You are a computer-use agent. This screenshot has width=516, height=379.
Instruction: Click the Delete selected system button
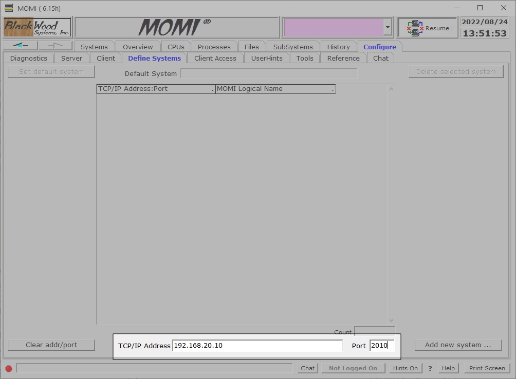click(x=456, y=72)
